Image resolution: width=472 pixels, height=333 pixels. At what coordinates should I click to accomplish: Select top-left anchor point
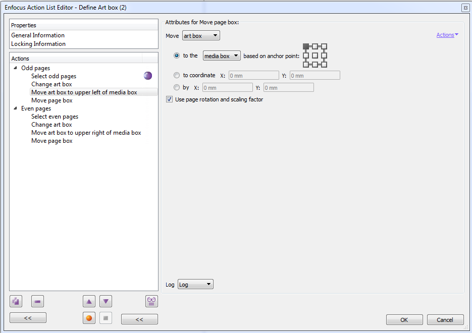[306, 46]
